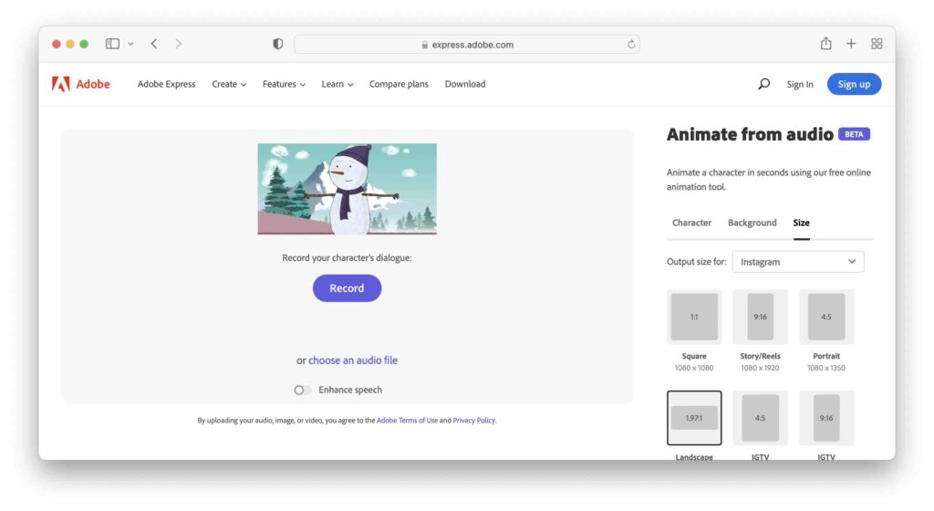Open the Instagram output size dropdown
Image resolution: width=934 pixels, height=511 pixels.
[x=797, y=262]
